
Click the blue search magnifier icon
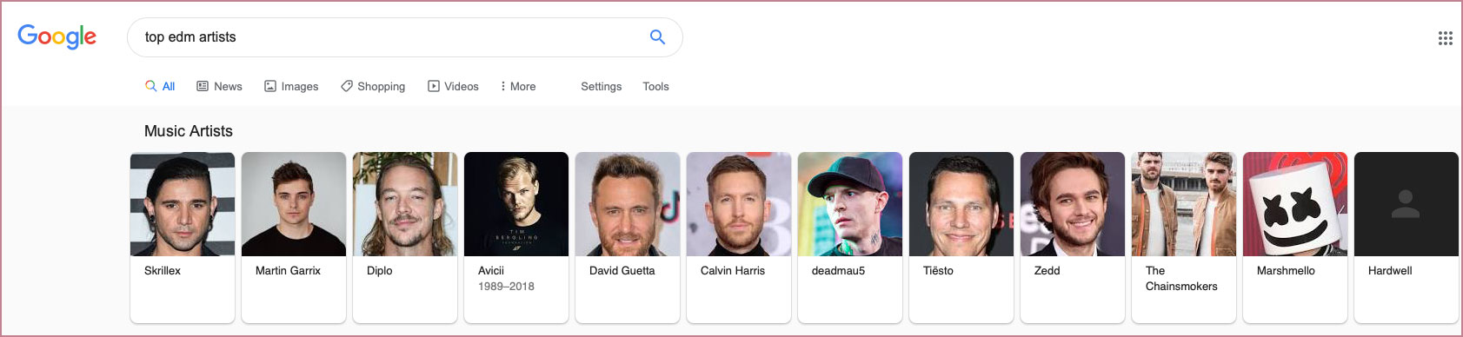pyautogui.click(x=657, y=36)
